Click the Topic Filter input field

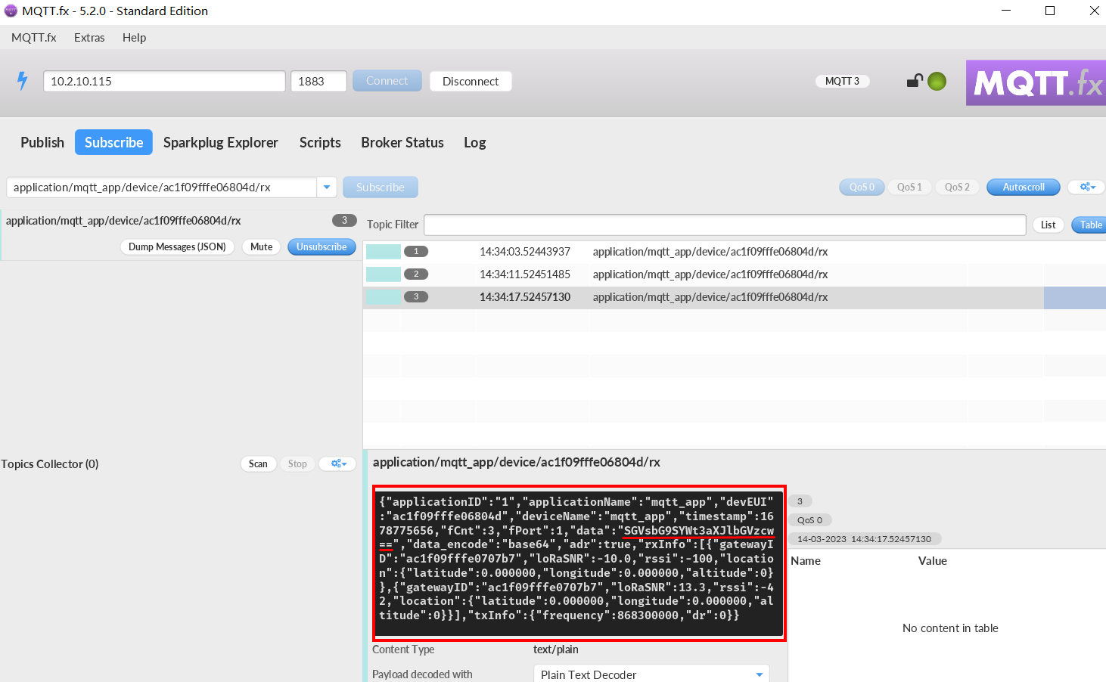tap(724, 225)
